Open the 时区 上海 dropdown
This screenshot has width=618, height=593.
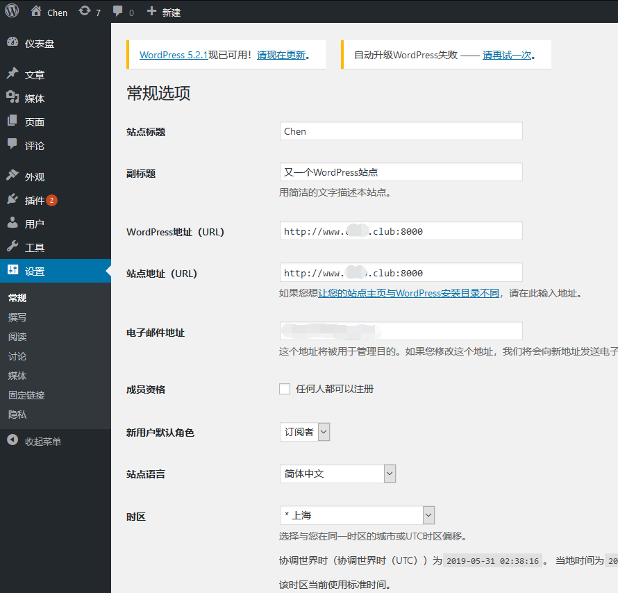point(357,515)
